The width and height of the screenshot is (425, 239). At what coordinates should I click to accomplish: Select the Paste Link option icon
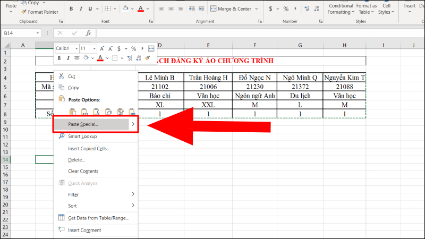(133, 112)
